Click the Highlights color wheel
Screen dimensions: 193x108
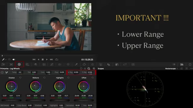point(60,86)
